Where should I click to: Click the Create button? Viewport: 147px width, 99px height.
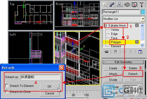[x=113, y=68]
